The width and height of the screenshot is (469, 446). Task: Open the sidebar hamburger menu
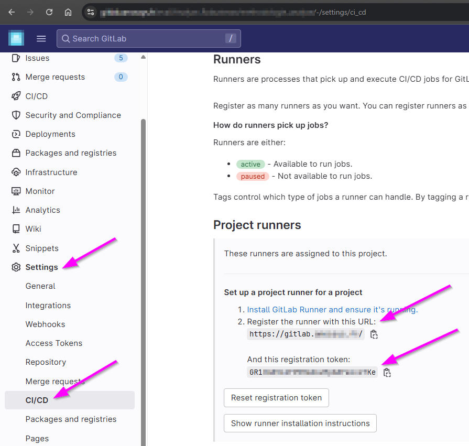(41, 38)
